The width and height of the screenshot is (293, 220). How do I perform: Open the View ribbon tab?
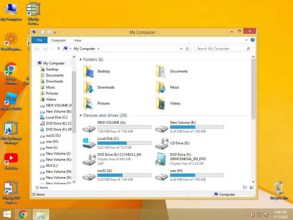click(78, 40)
